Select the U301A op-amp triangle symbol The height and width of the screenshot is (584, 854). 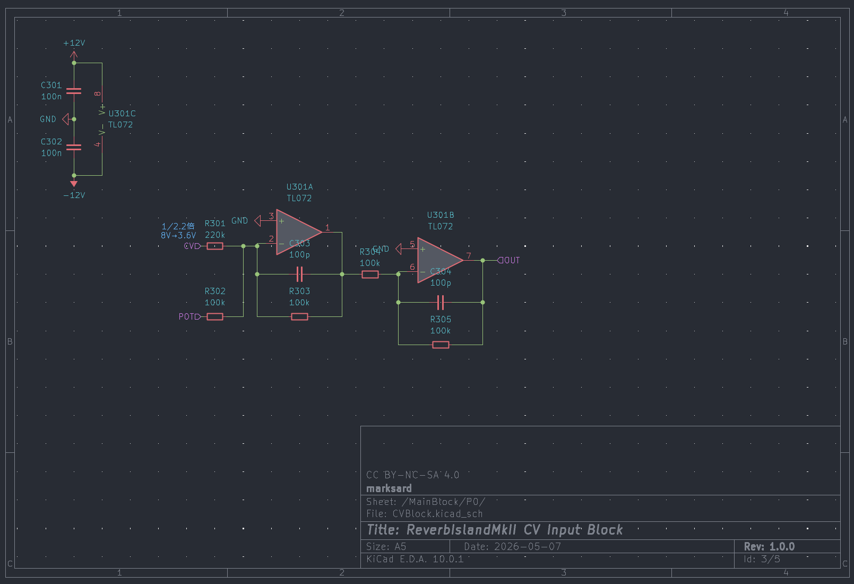click(x=298, y=232)
